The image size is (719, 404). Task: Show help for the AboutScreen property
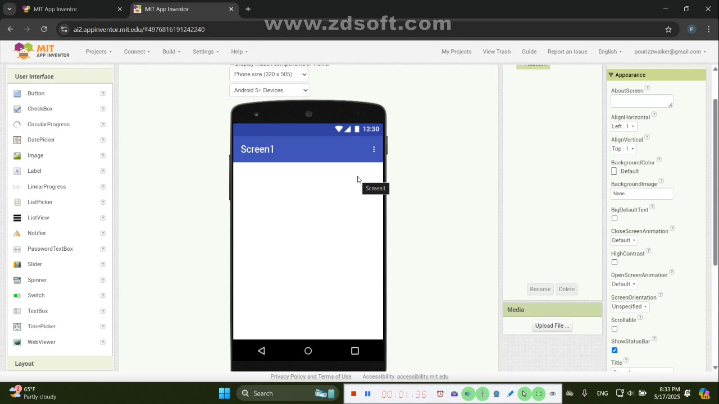click(x=648, y=88)
